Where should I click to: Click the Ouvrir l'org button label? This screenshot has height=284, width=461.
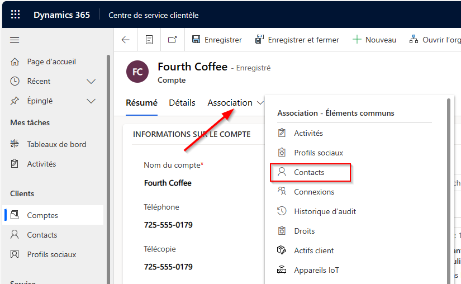pyautogui.click(x=441, y=40)
